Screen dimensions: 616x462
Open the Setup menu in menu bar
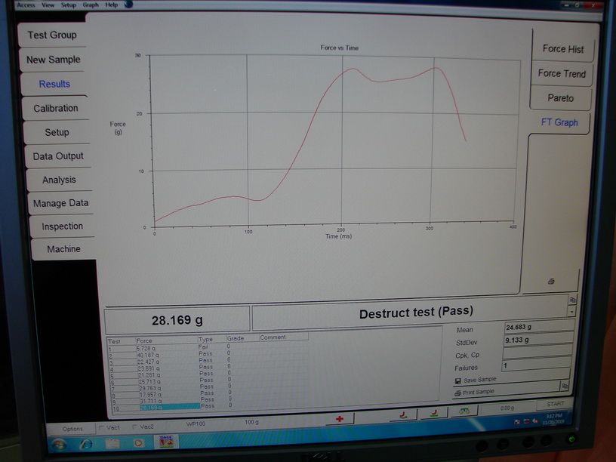tap(69, 5)
